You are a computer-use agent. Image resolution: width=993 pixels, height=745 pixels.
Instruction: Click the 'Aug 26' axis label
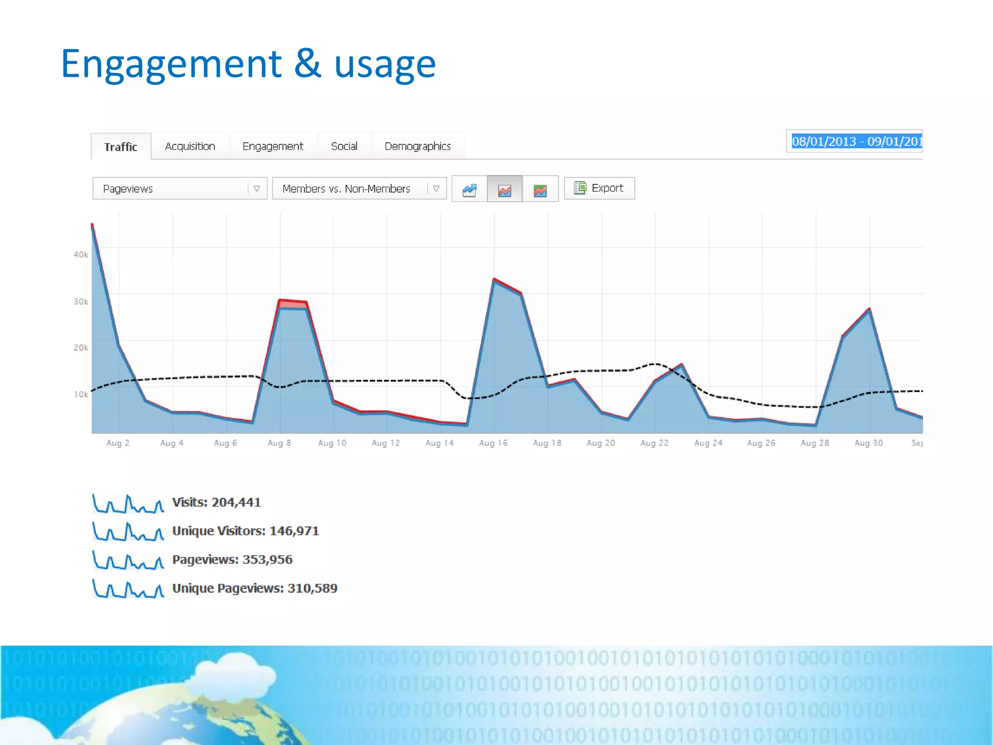coord(761,443)
